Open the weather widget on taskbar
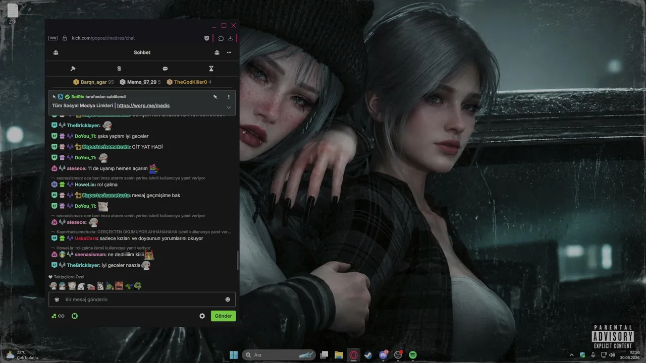The image size is (646, 363). [22, 355]
